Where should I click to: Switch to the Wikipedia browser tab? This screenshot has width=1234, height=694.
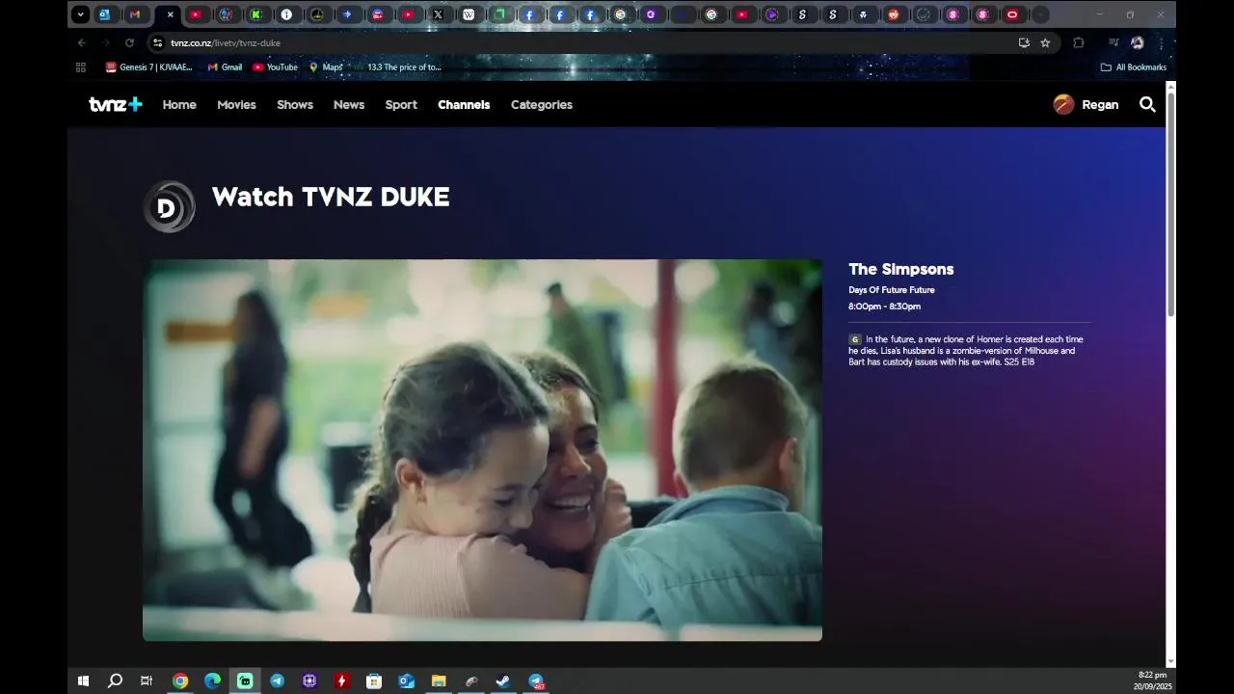click(x=469, y=14)
